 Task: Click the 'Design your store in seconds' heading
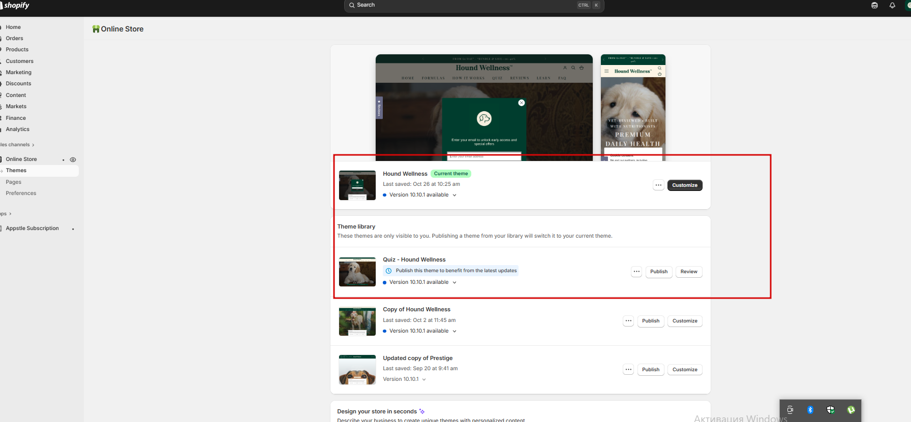tap(377, 411)
